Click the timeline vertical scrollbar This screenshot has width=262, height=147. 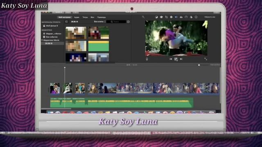coord(220,85)
